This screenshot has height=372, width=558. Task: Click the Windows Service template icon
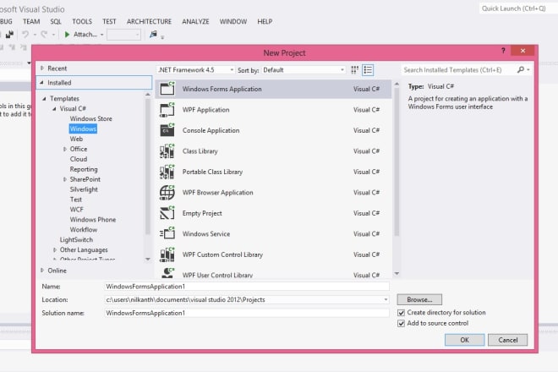tap(167, 233)
